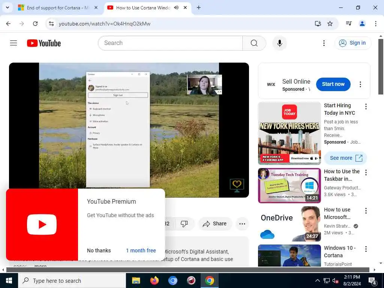Open notification center icon
The height and width of the screenshot is (288, 384).
[x=372, y=280]
